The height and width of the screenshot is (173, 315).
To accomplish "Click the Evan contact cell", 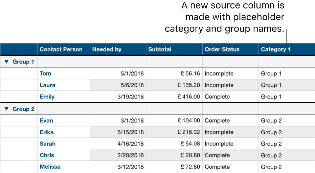I will pos(46,121).
